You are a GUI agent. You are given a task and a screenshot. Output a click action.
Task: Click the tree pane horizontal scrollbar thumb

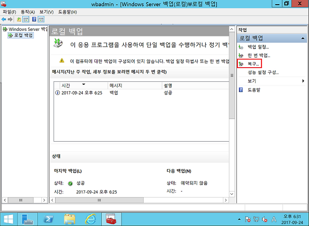[21, 200]
